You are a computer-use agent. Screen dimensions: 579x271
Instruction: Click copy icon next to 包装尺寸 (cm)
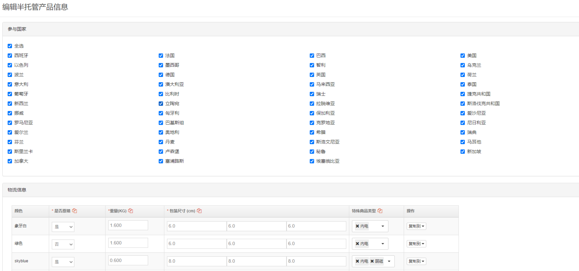(x=199, y=211)
